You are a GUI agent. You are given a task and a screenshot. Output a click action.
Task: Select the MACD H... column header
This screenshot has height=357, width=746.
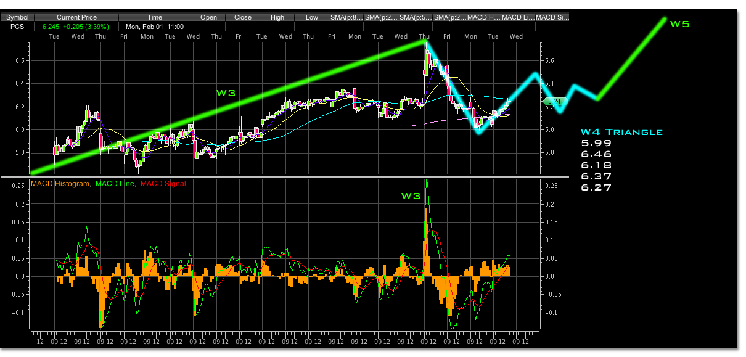tap(483, 17)
